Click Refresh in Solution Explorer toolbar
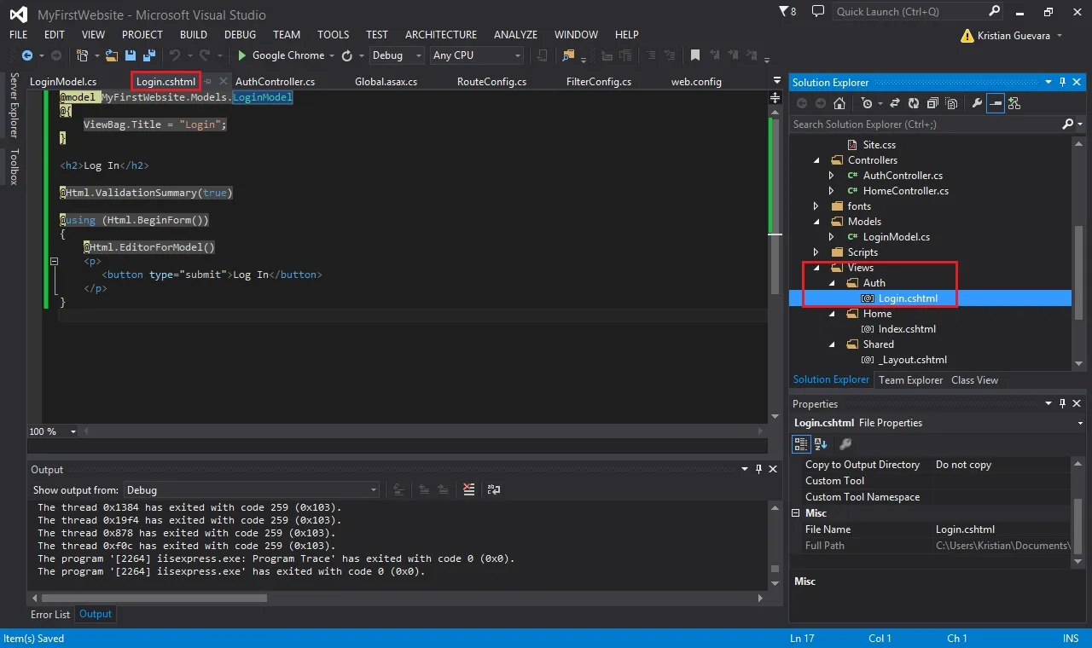The image size is (1092, 648). [x=913, y=103]
